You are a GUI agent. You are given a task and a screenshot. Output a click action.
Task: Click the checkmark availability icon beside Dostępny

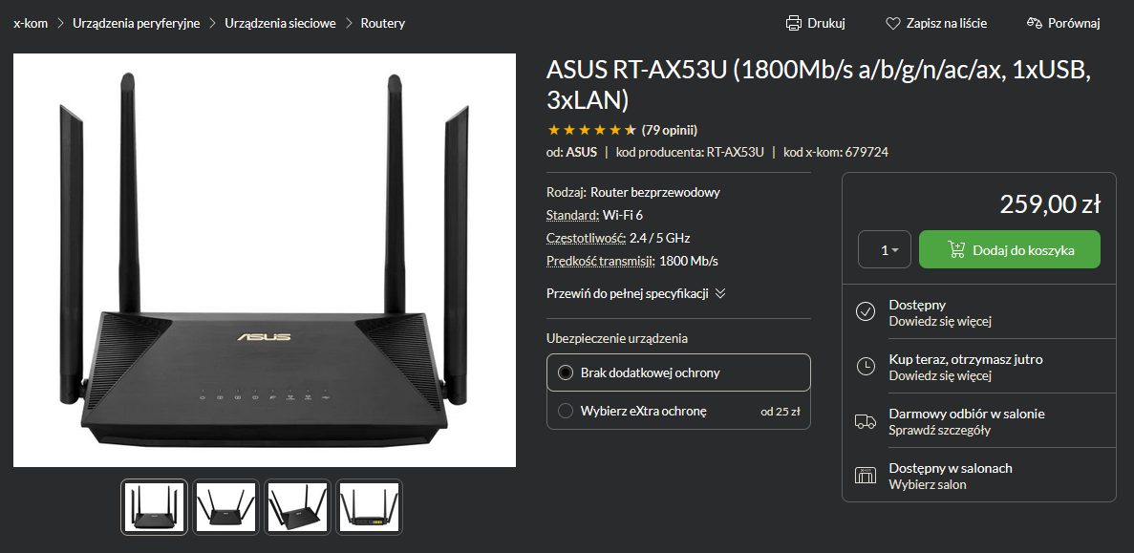pos(865,311)
